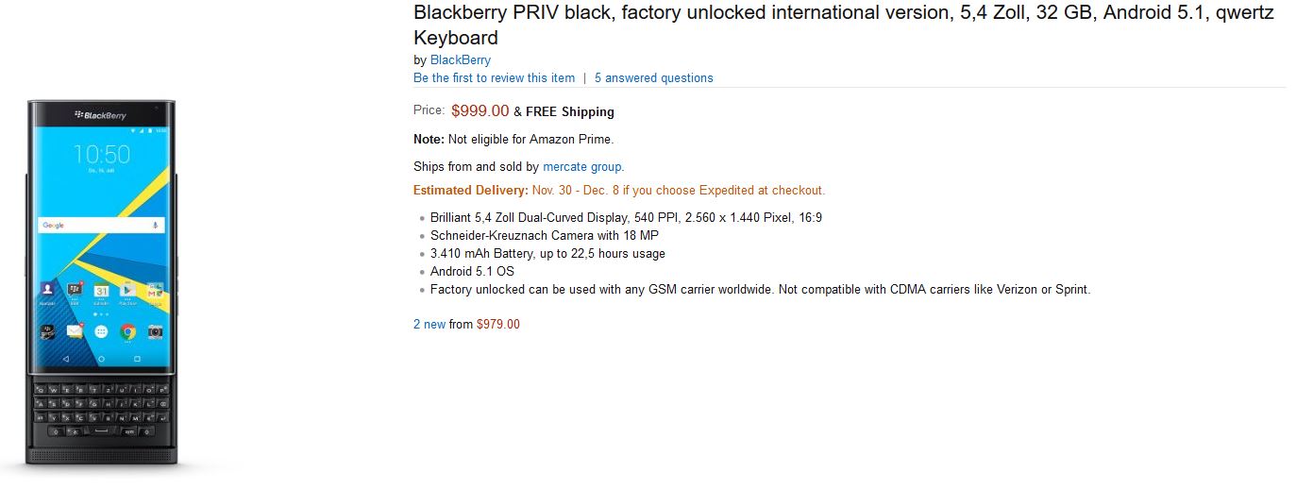Click the Google search bar on phone

[x=101, y=225]
